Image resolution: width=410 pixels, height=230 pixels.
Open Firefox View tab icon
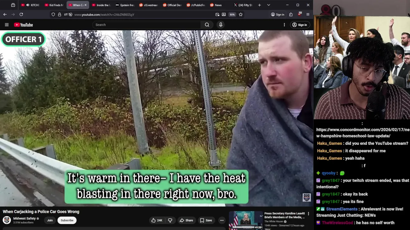coord(13,5)
